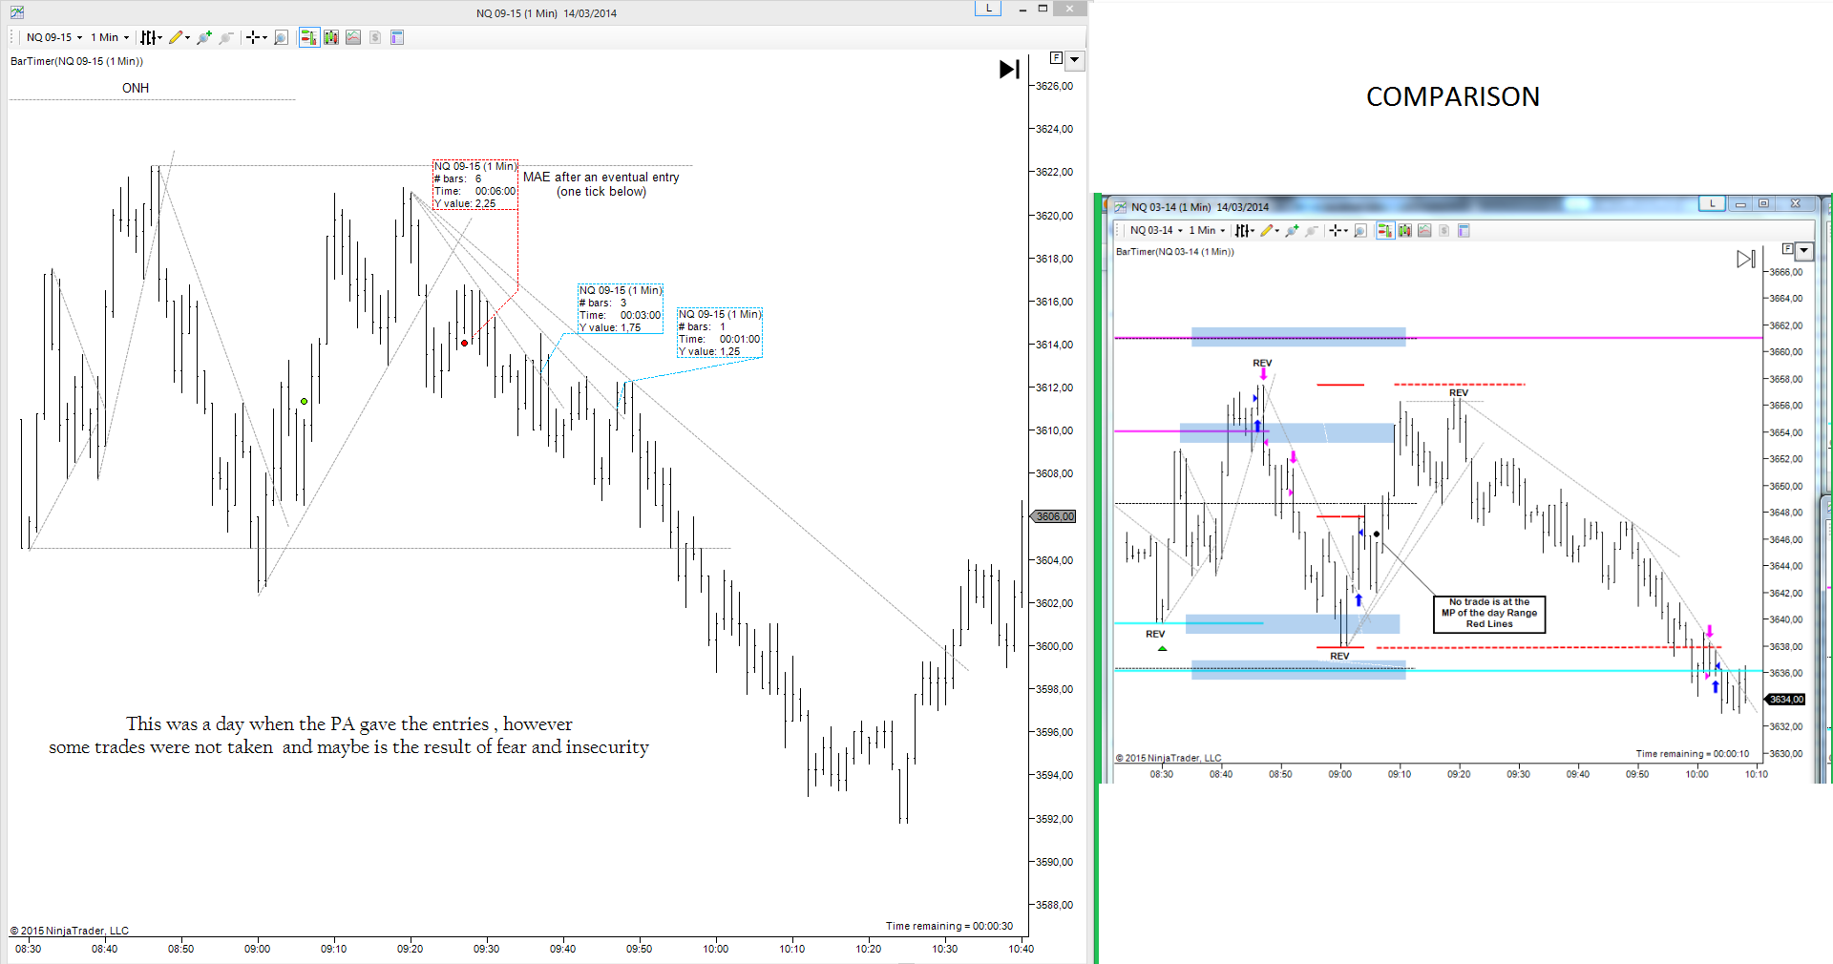
Task: Open the indicators icon in NQ 03-14 toolbar
Action: (x=1424, y=230)
